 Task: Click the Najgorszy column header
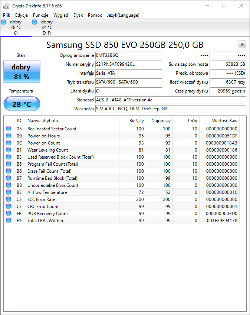pos(159,120)
